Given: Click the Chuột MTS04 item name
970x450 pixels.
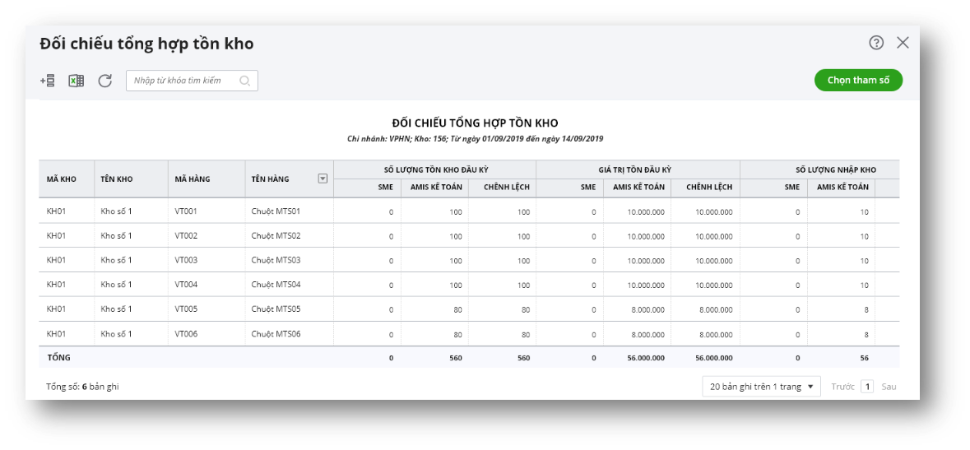Looking at the screenshot, I should tap(276, 285).
